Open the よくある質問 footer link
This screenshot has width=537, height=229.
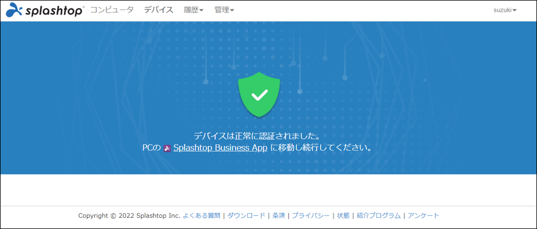pos(201,216)
